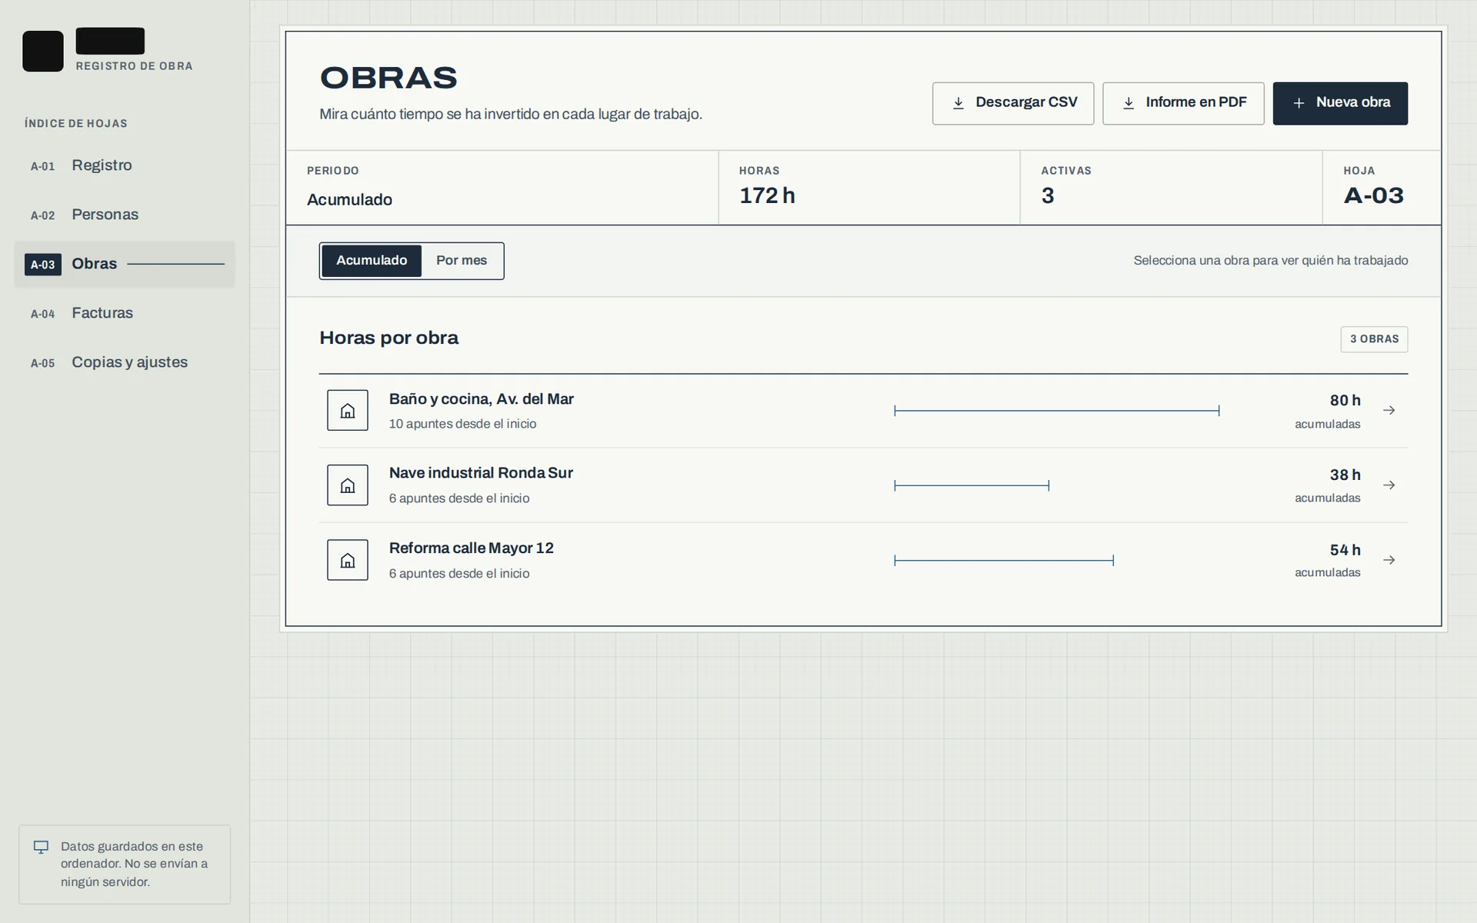Click 'Selecciona una obra para ver quién' hint
This screenshot has height=923, width=1477.
coord(1271,261)
